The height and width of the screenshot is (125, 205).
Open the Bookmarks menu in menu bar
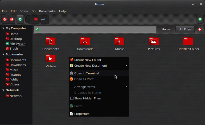[47, 11]
